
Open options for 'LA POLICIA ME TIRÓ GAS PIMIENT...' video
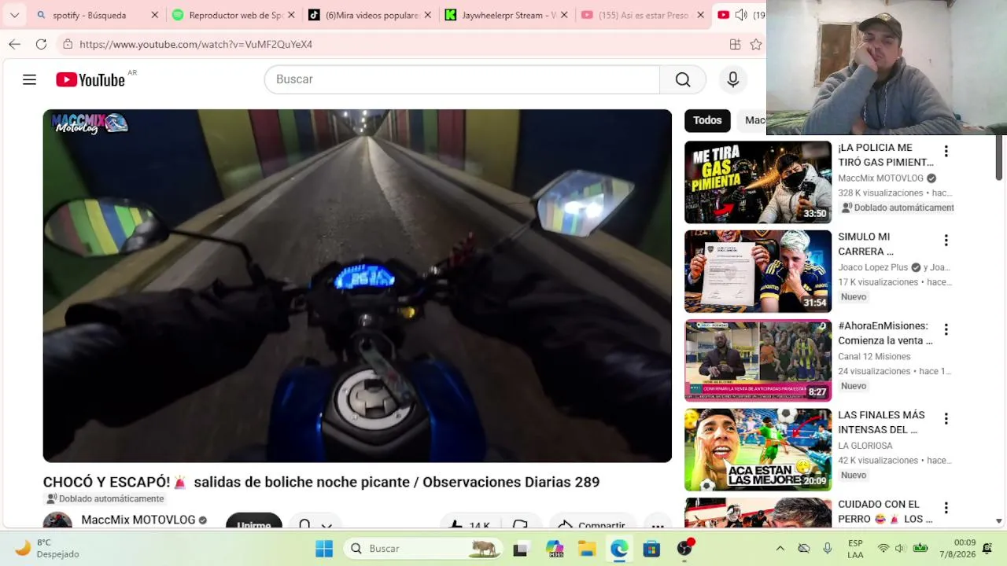click(946, 151)
